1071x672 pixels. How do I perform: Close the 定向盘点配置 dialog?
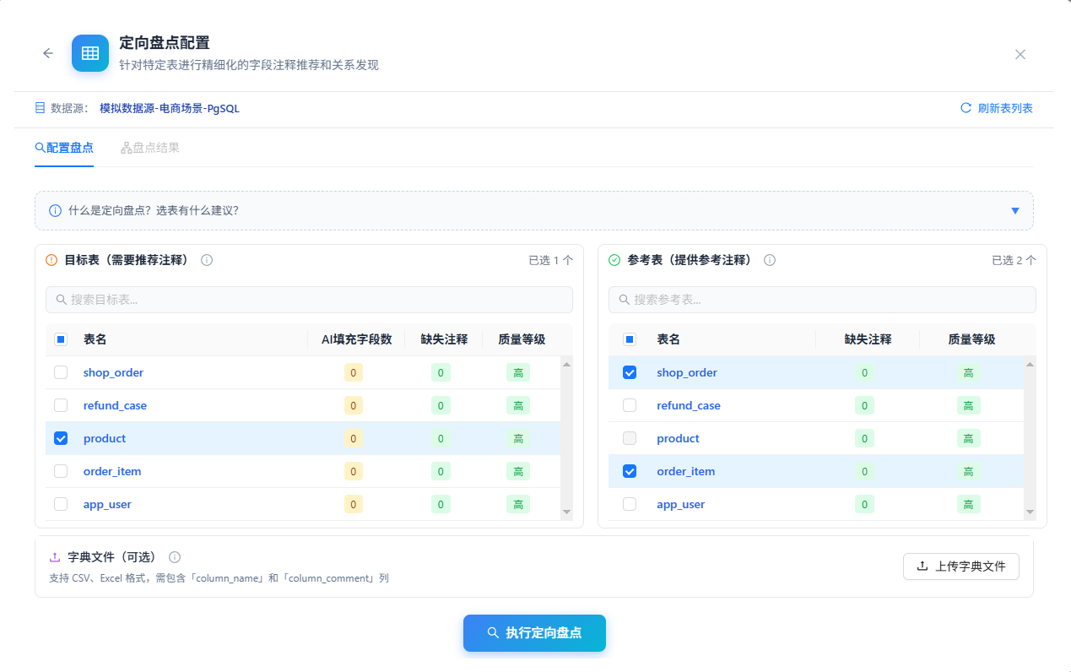tap(1020, 54)
